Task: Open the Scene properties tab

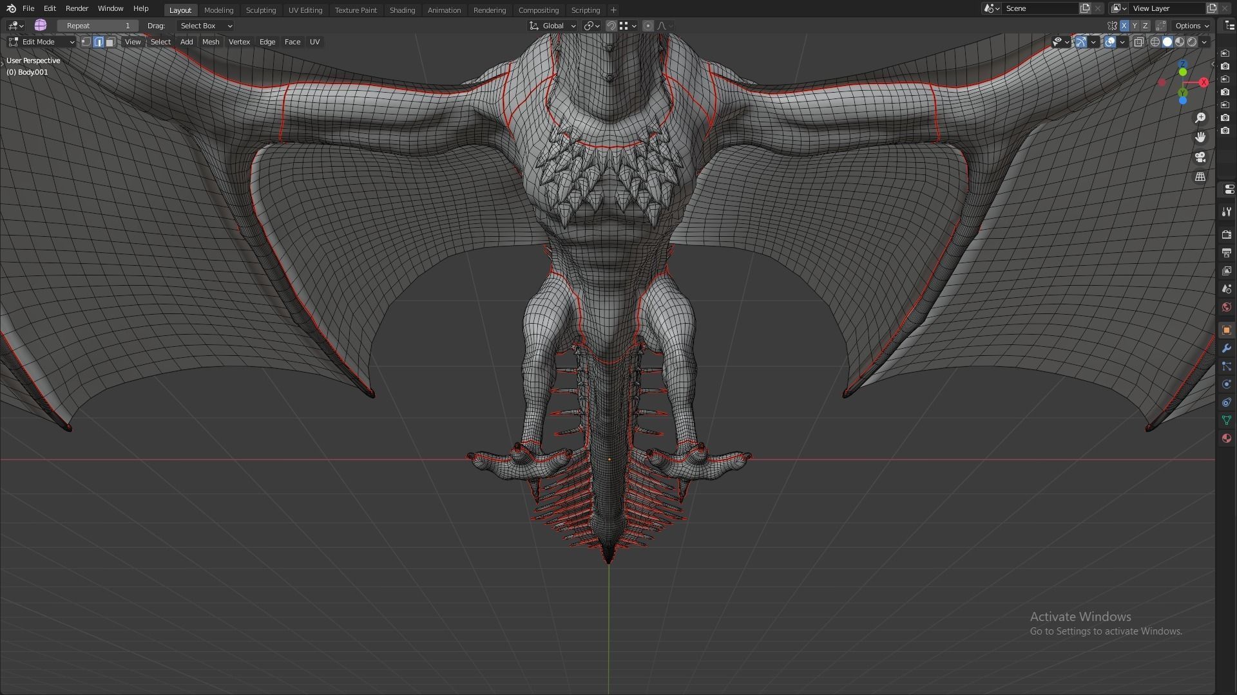Action: (1227, 289)
